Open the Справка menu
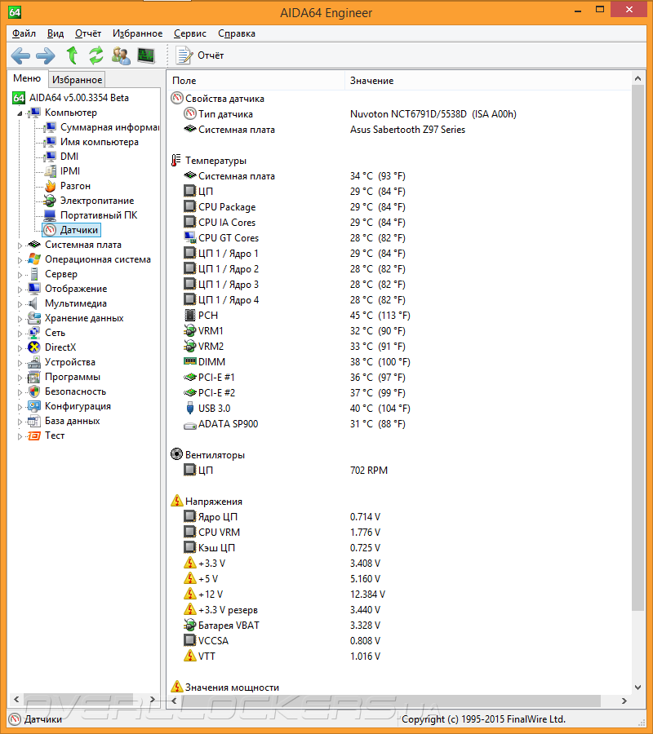 click(237, 33)
